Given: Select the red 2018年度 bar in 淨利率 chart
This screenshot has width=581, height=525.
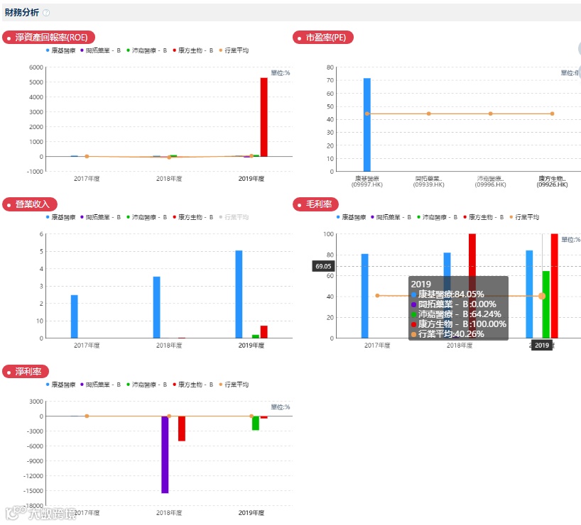Looking at the screenshot, I should pos(182,429).
